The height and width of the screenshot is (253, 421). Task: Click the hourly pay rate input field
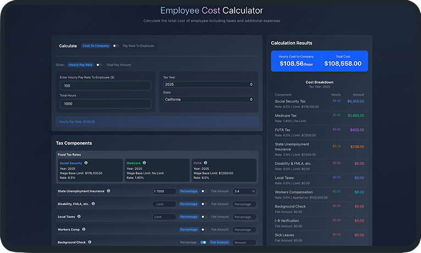point(106,86)
